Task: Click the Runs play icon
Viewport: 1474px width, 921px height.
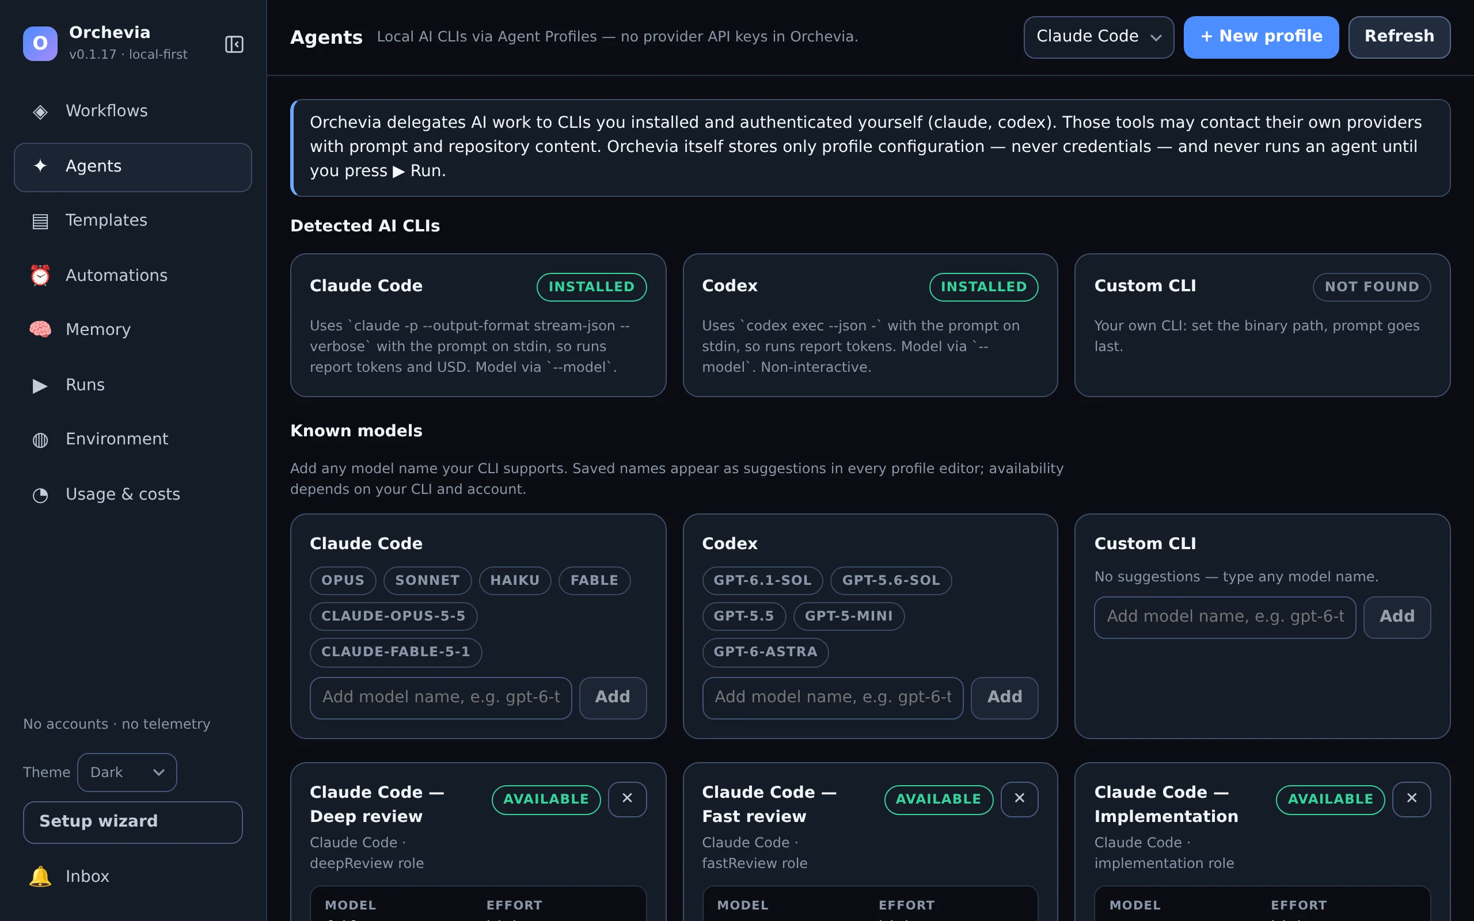Action: (x=40, y=385)
